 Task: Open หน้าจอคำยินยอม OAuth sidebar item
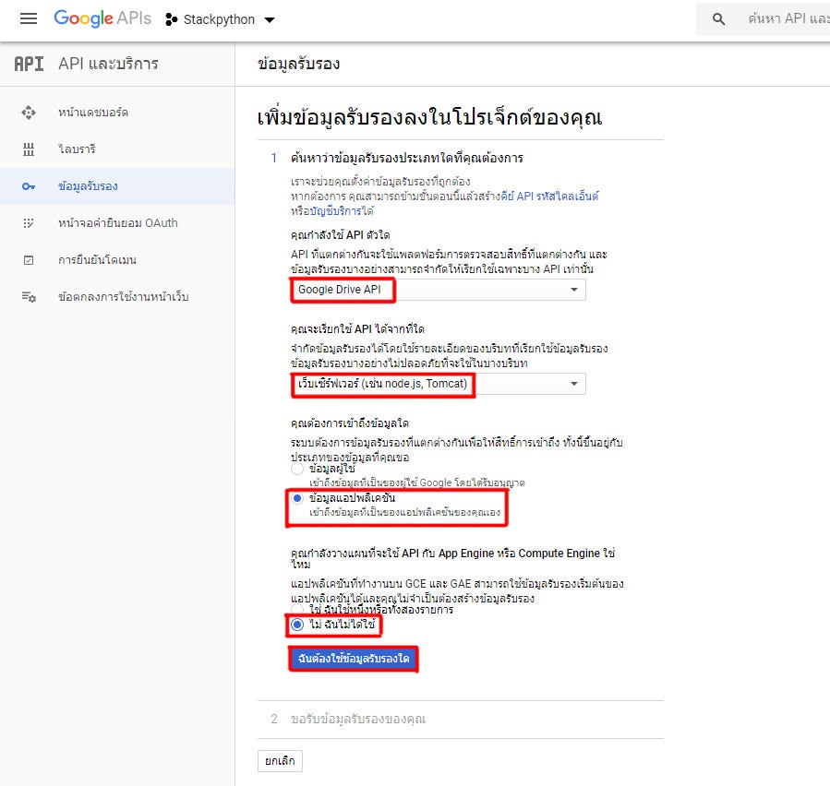point(117,223)
